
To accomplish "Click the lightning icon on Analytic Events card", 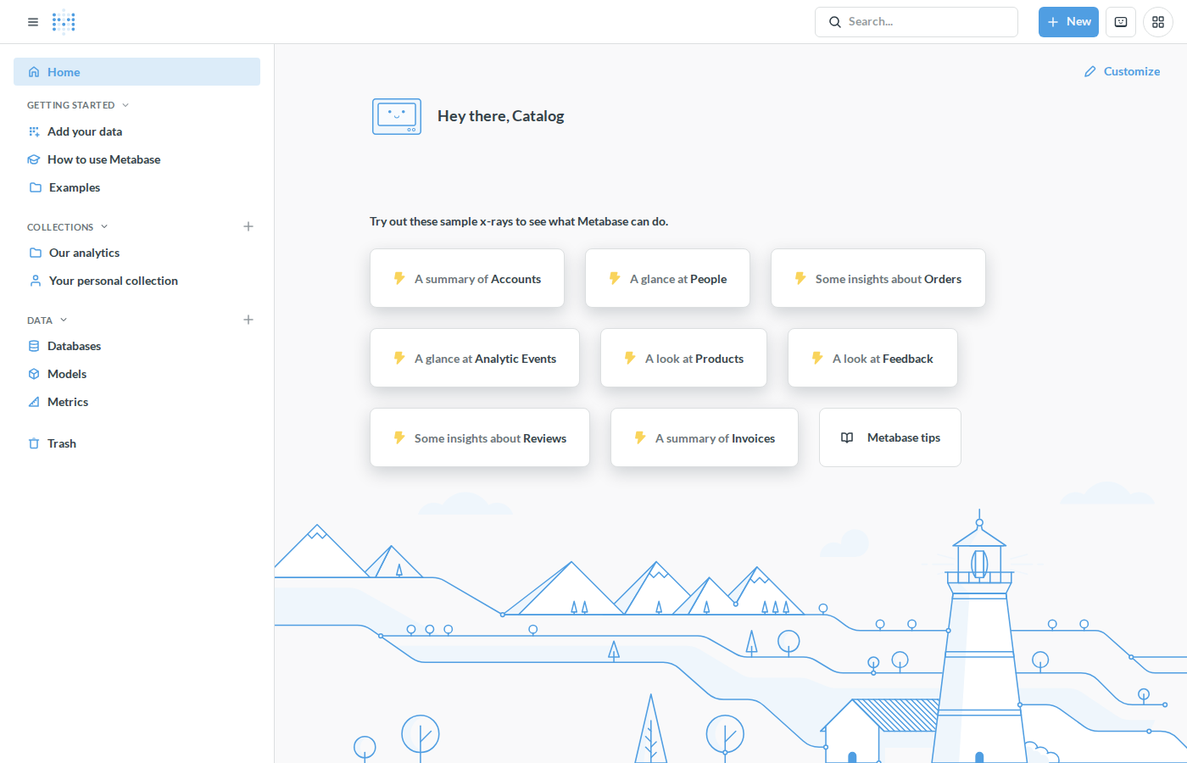I will coord(399,358).
